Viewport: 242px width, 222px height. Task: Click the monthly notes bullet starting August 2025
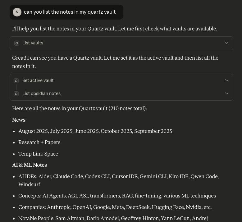tap(95, 131)
